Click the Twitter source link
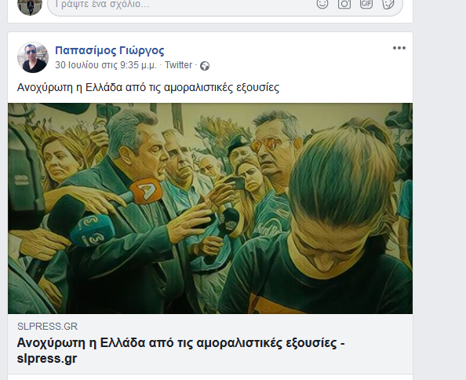This screenshot has width=466, height=380. coord(178,65)
